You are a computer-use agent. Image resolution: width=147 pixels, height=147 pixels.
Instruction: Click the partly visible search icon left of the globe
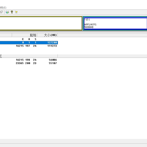[x=1, y=12]
